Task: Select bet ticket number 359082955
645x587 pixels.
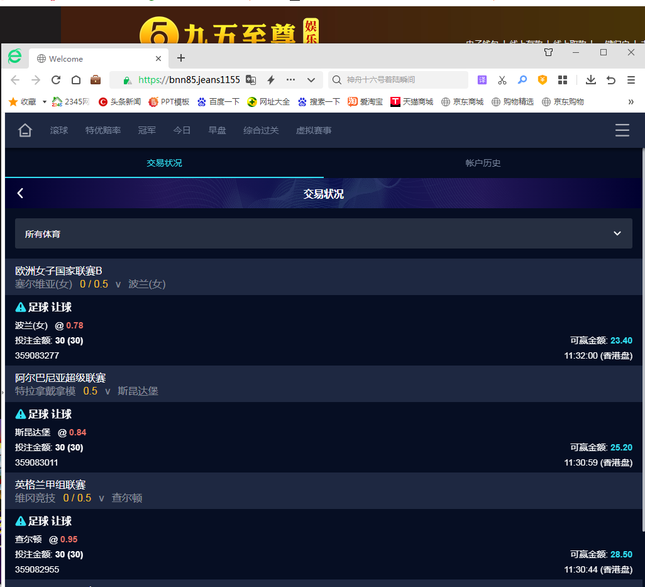Action: coord(37,570)
